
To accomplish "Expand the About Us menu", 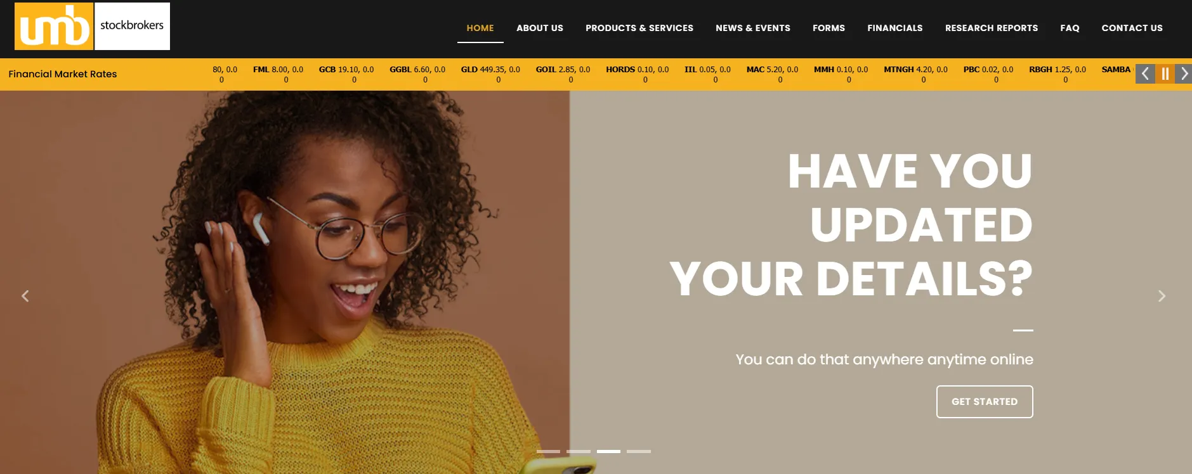I will click(540, 28).
